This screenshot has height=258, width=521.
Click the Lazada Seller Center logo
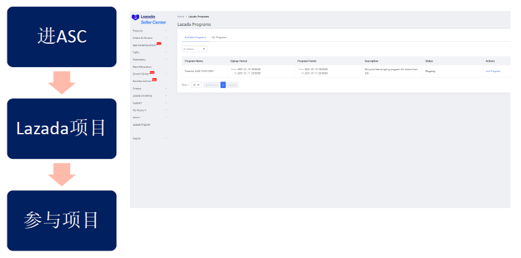coord(145,19)
